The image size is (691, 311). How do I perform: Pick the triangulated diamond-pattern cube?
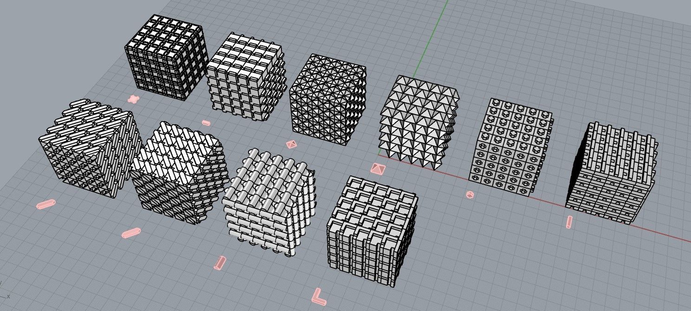point(329,99)
